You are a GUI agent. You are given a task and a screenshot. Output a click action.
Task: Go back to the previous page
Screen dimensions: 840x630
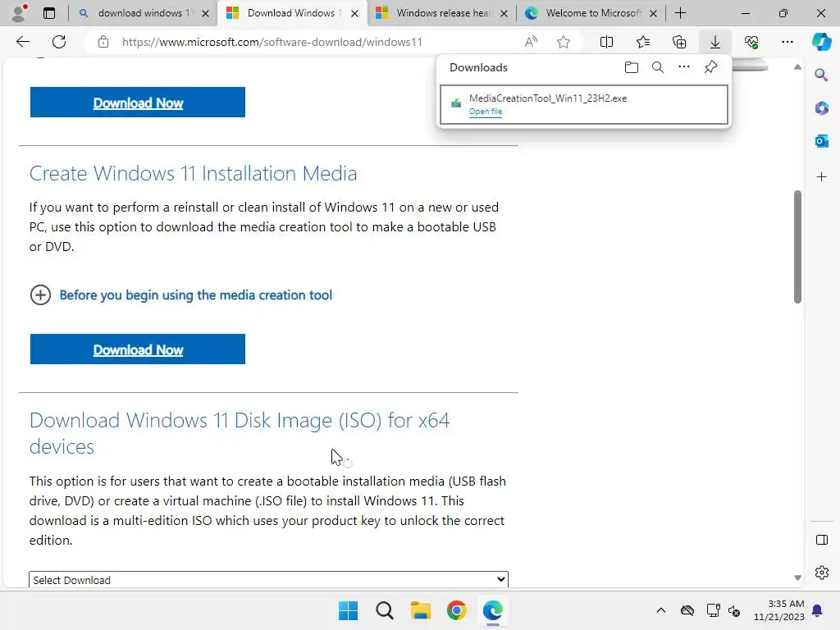(x=22, y=42)
